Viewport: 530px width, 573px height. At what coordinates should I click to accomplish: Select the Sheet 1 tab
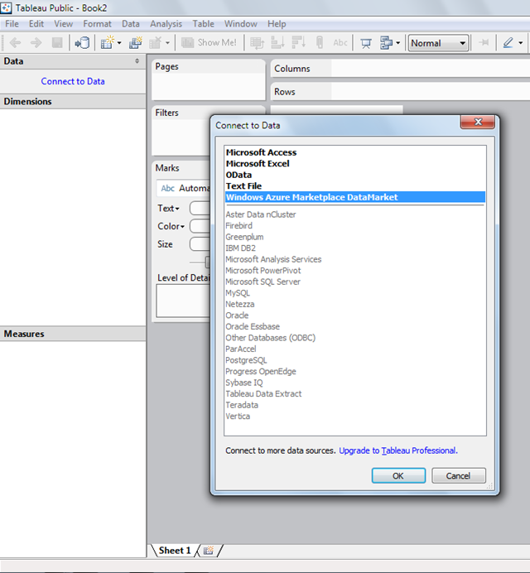(x=175, y=551)
